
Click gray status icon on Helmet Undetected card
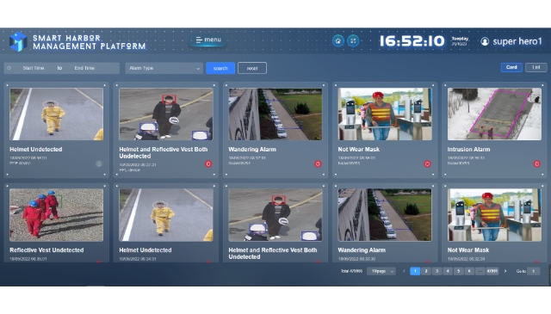click(x=99, y=163)
